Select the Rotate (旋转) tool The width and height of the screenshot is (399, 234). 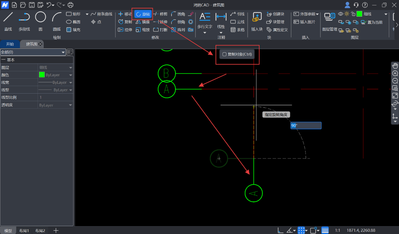[143, 14]
